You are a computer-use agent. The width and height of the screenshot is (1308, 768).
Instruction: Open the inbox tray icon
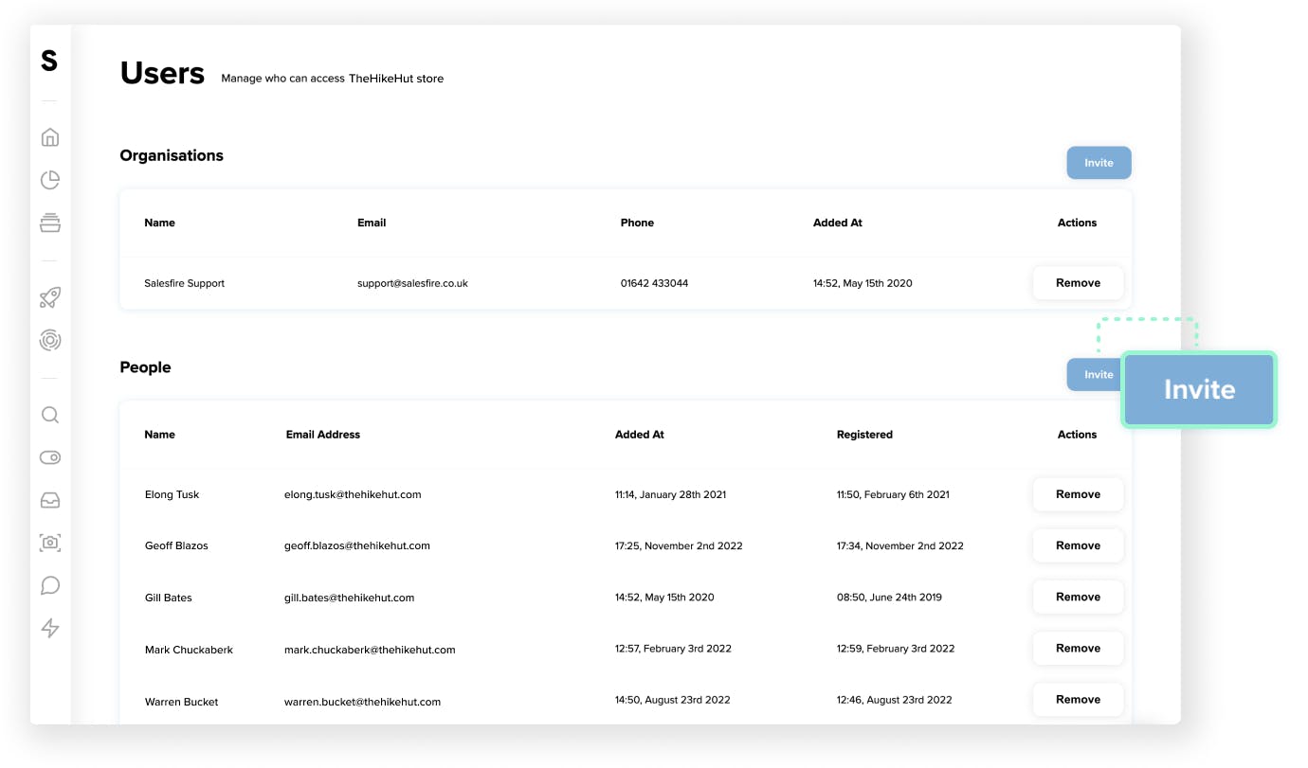pyautogui.click(x=49, y=499)
